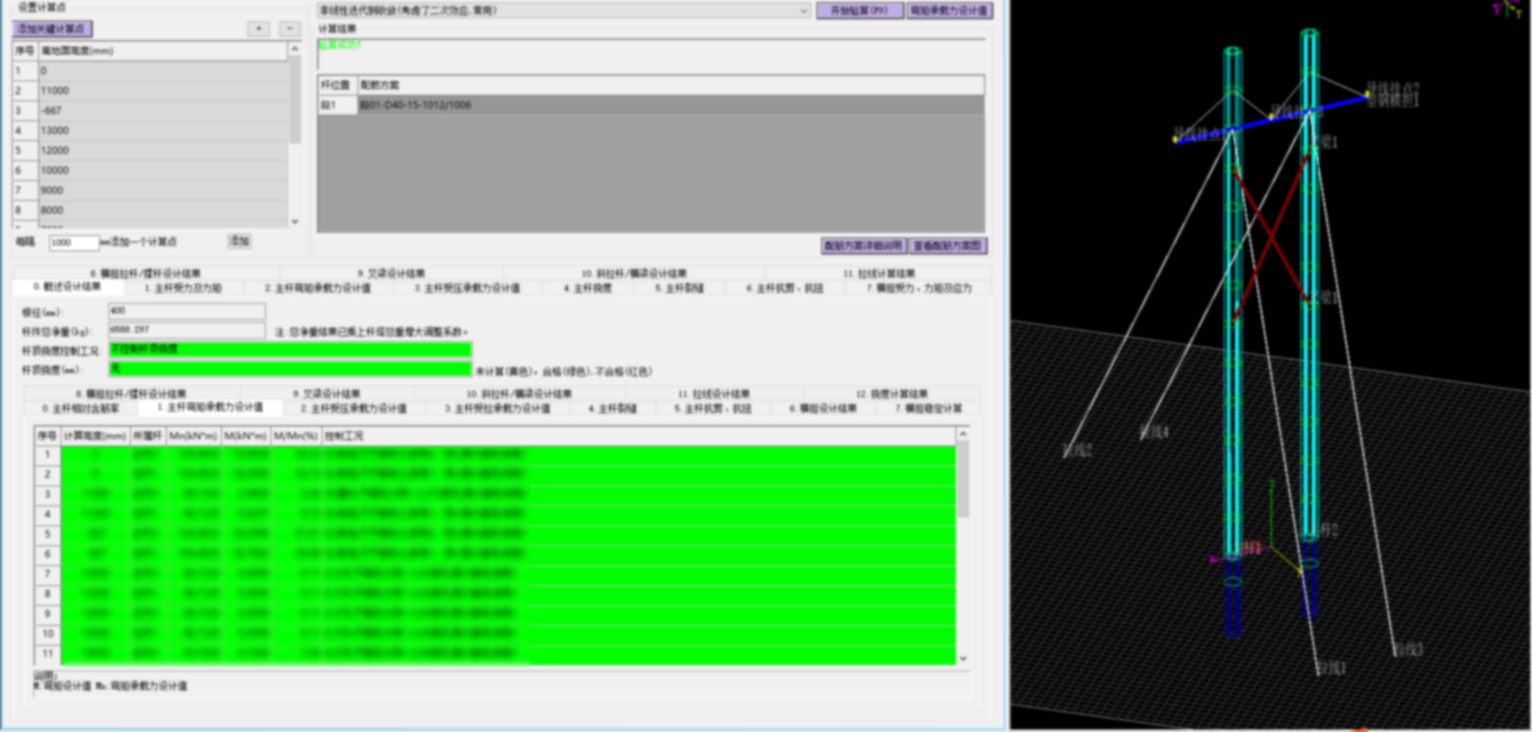
Task: Click the down arrow of the calculation point list scrollbar
Action: pos(295,222)
